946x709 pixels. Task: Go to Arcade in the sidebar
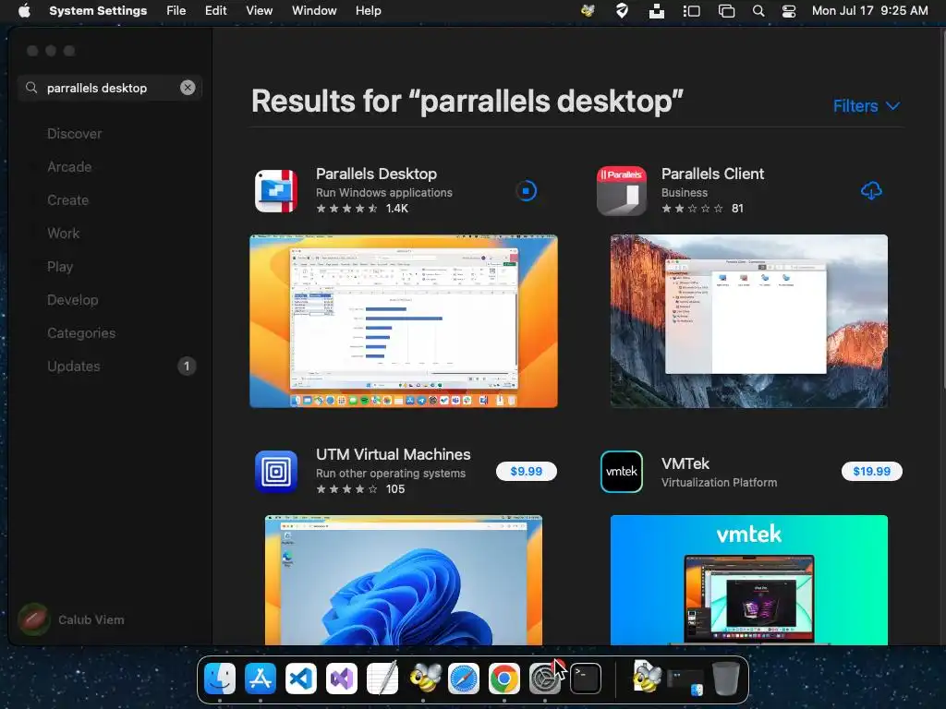pos(69,167)
